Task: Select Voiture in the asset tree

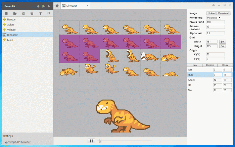Action: coord(28,30)
